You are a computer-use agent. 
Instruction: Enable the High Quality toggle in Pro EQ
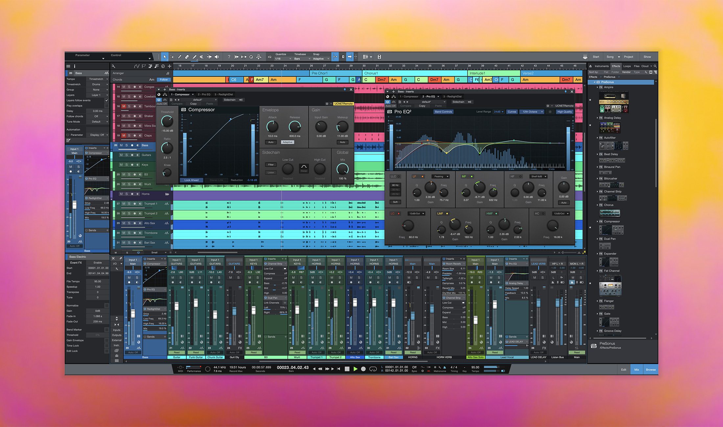tap(565, 112)
